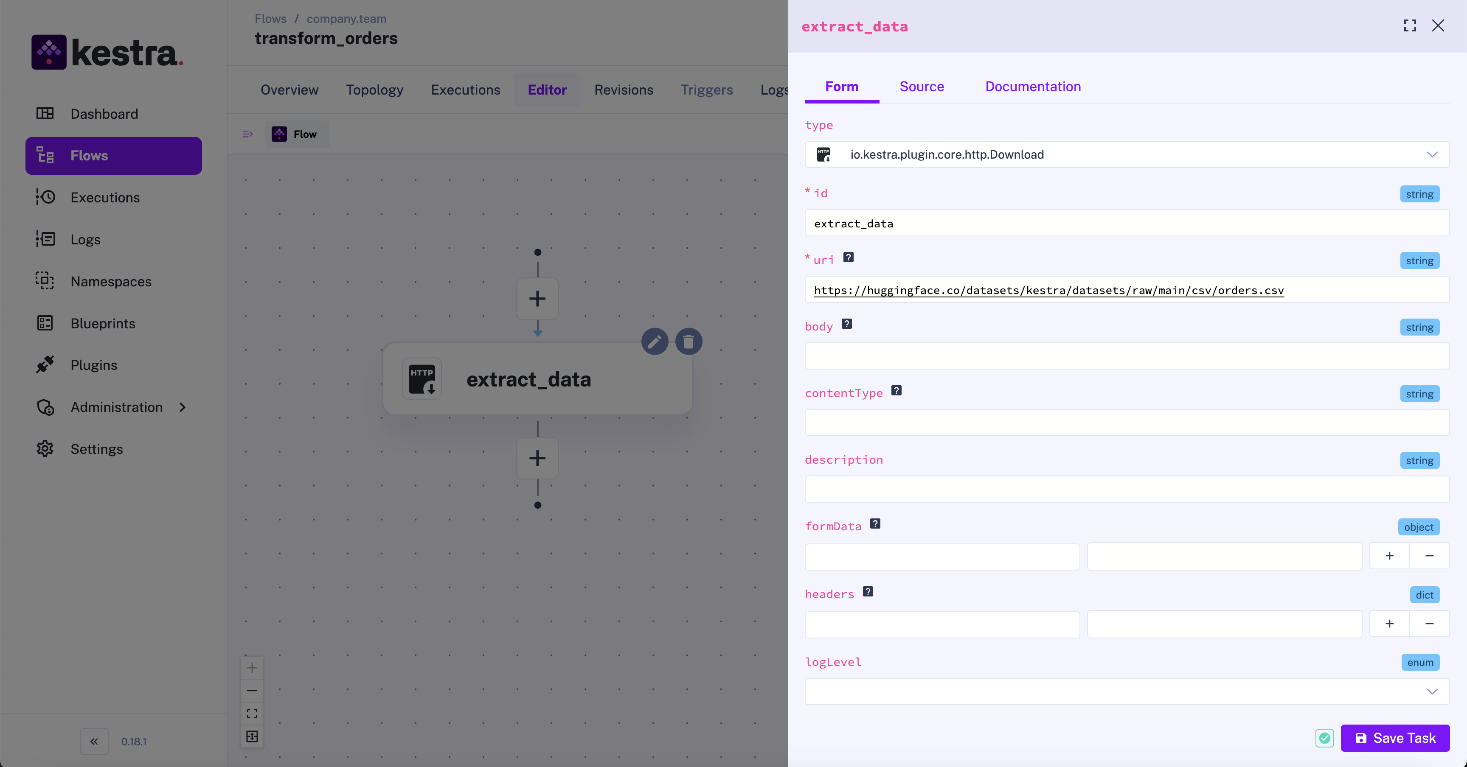Open the Documentation tab
The image size is (1467, 767).
tap(1032, 87)
